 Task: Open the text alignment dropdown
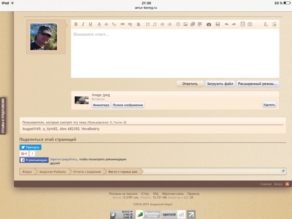(x=139, y=24)
